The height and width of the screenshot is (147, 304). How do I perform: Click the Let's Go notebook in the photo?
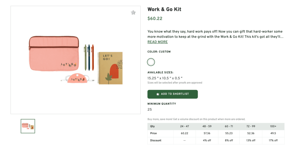click(x=110, y=68)
